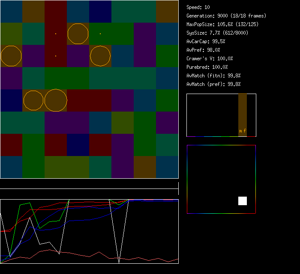Select the yellow dot in the third grid row
This screenshot has width=300, height=274.
(x=56, y=56)
